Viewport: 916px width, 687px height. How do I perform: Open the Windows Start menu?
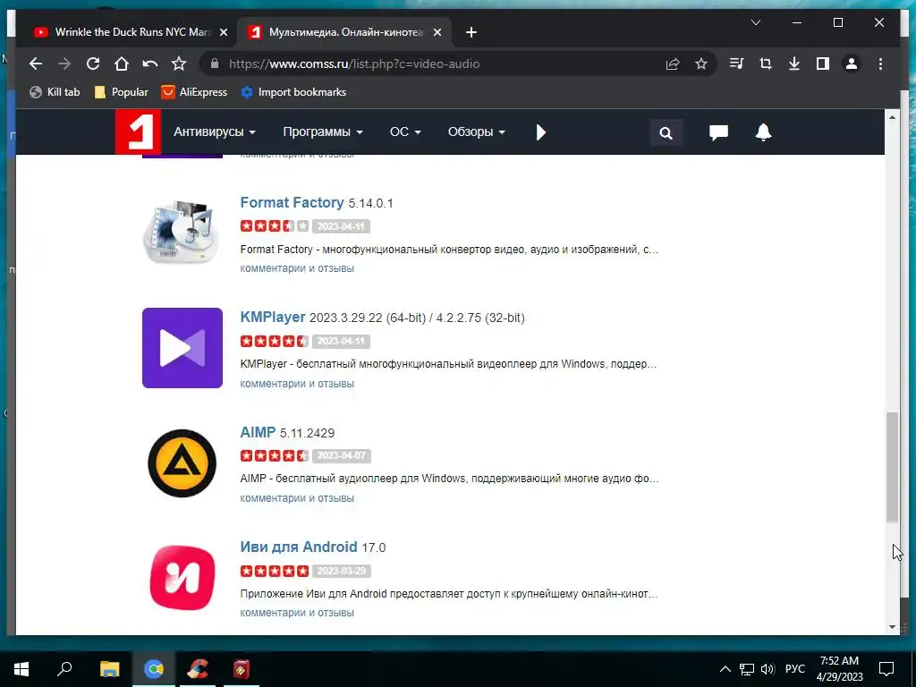point(21,669)
